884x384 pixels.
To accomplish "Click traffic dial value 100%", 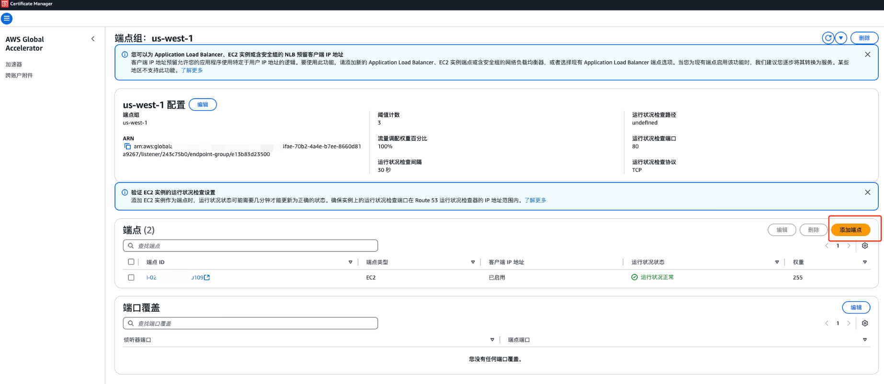I will pyautogui.click(x=385, y=147).
